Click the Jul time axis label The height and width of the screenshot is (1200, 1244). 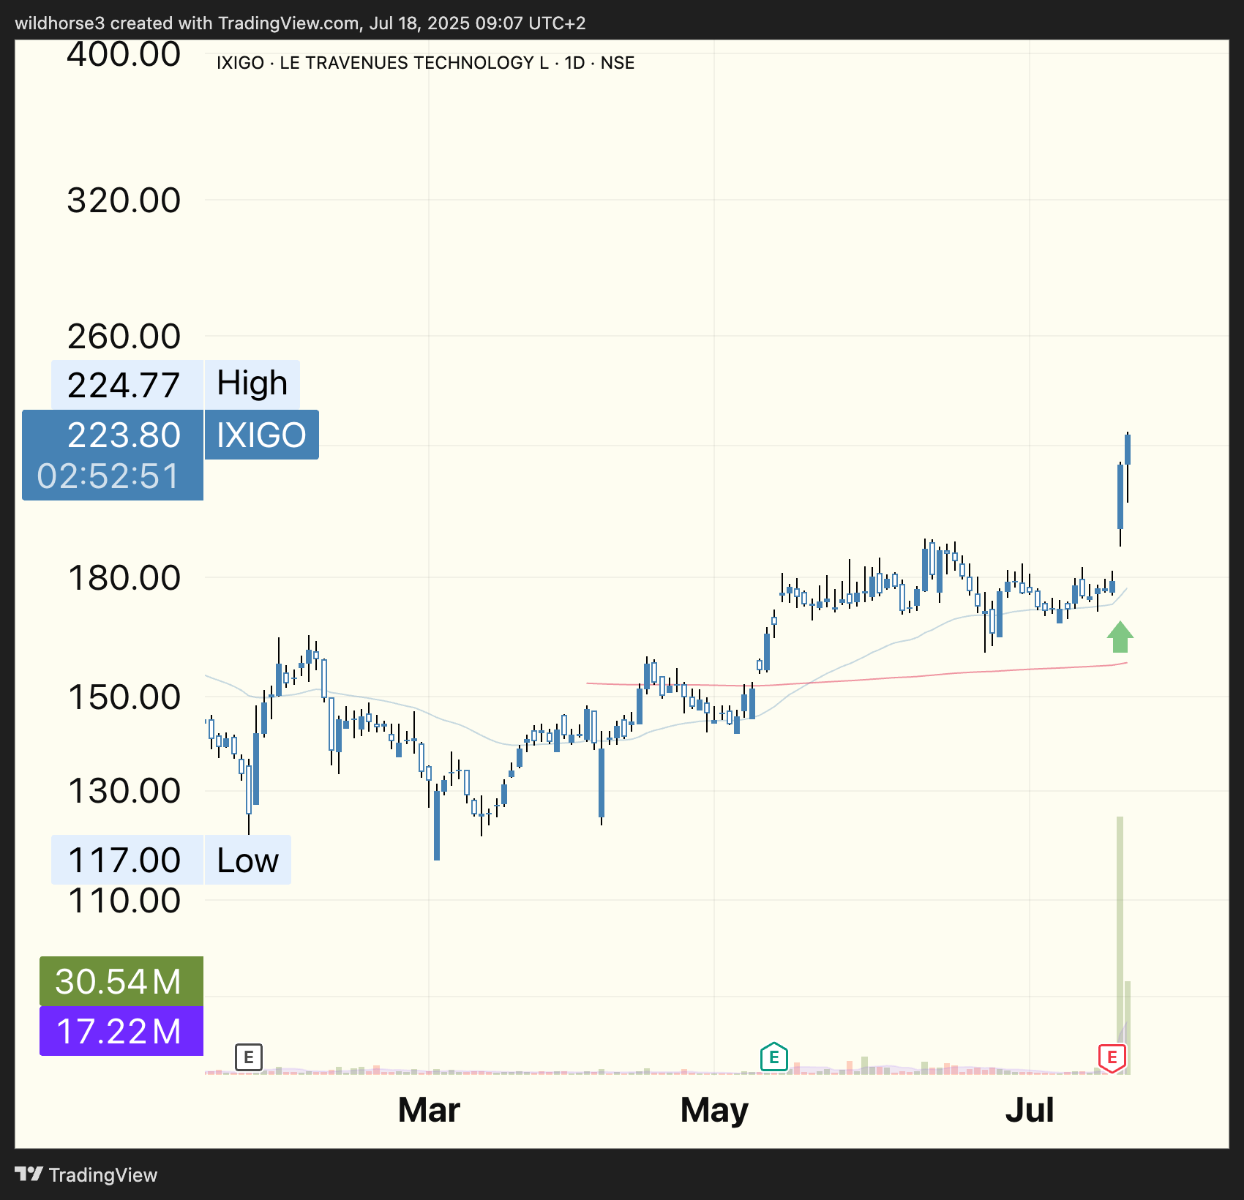pos(1030,1110)
